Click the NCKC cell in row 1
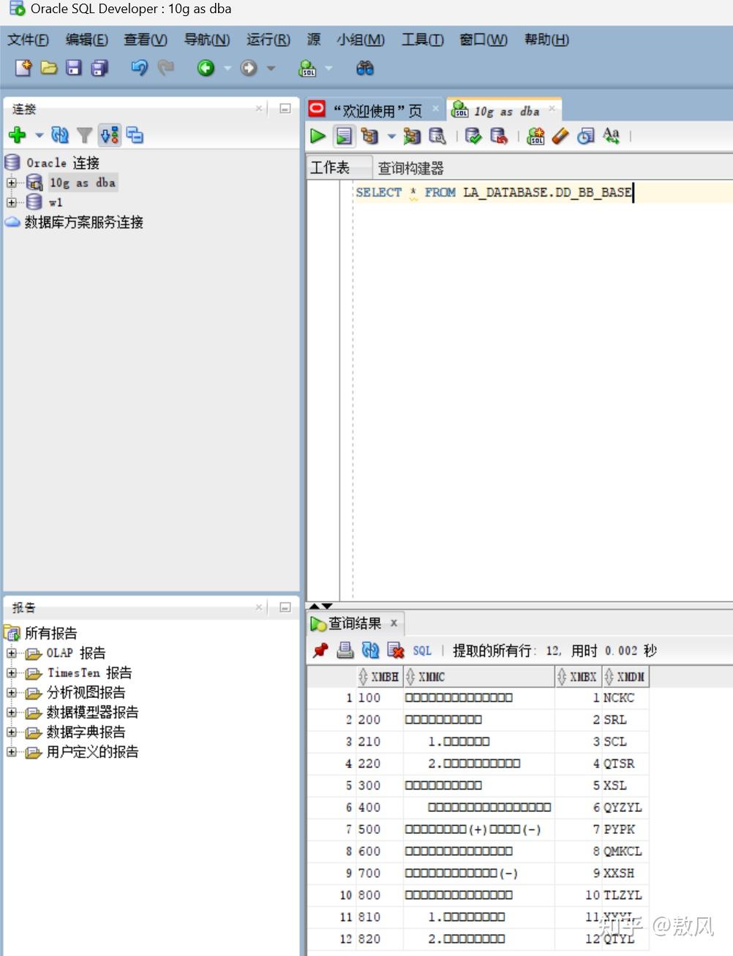Screen dimensions: 733x956 click(x=625, y=698)
